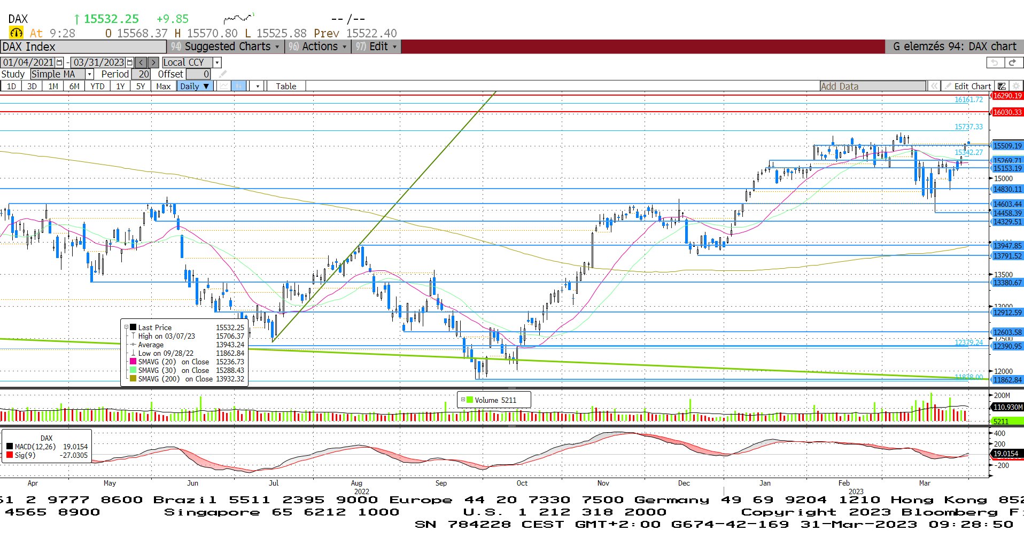The height and width of the screenshot is (554, 1024).
Task: Click the start date field 01/04/2021
Action: coord(28,63)
